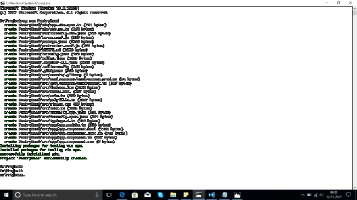Viewport: 357px width, 200px height.
Task: Open the Mail app from taskbar
Action: 148,195
